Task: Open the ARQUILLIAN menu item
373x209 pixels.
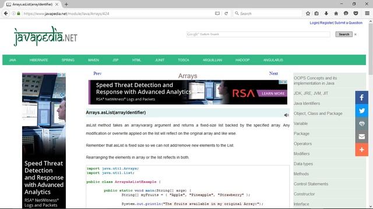Action: point(212,60)
